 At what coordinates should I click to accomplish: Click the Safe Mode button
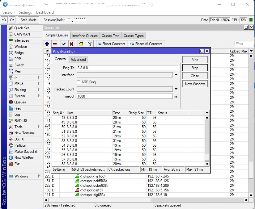coord(29,20)
